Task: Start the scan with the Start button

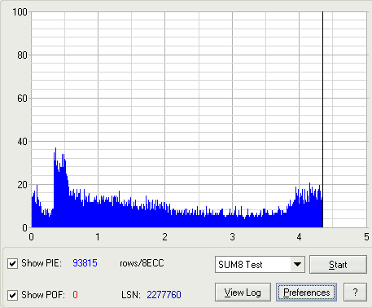Action: [x=338, y=264]
